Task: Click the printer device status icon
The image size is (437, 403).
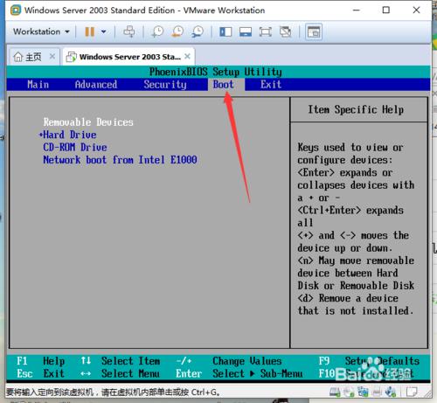Action: pos(377,392)
